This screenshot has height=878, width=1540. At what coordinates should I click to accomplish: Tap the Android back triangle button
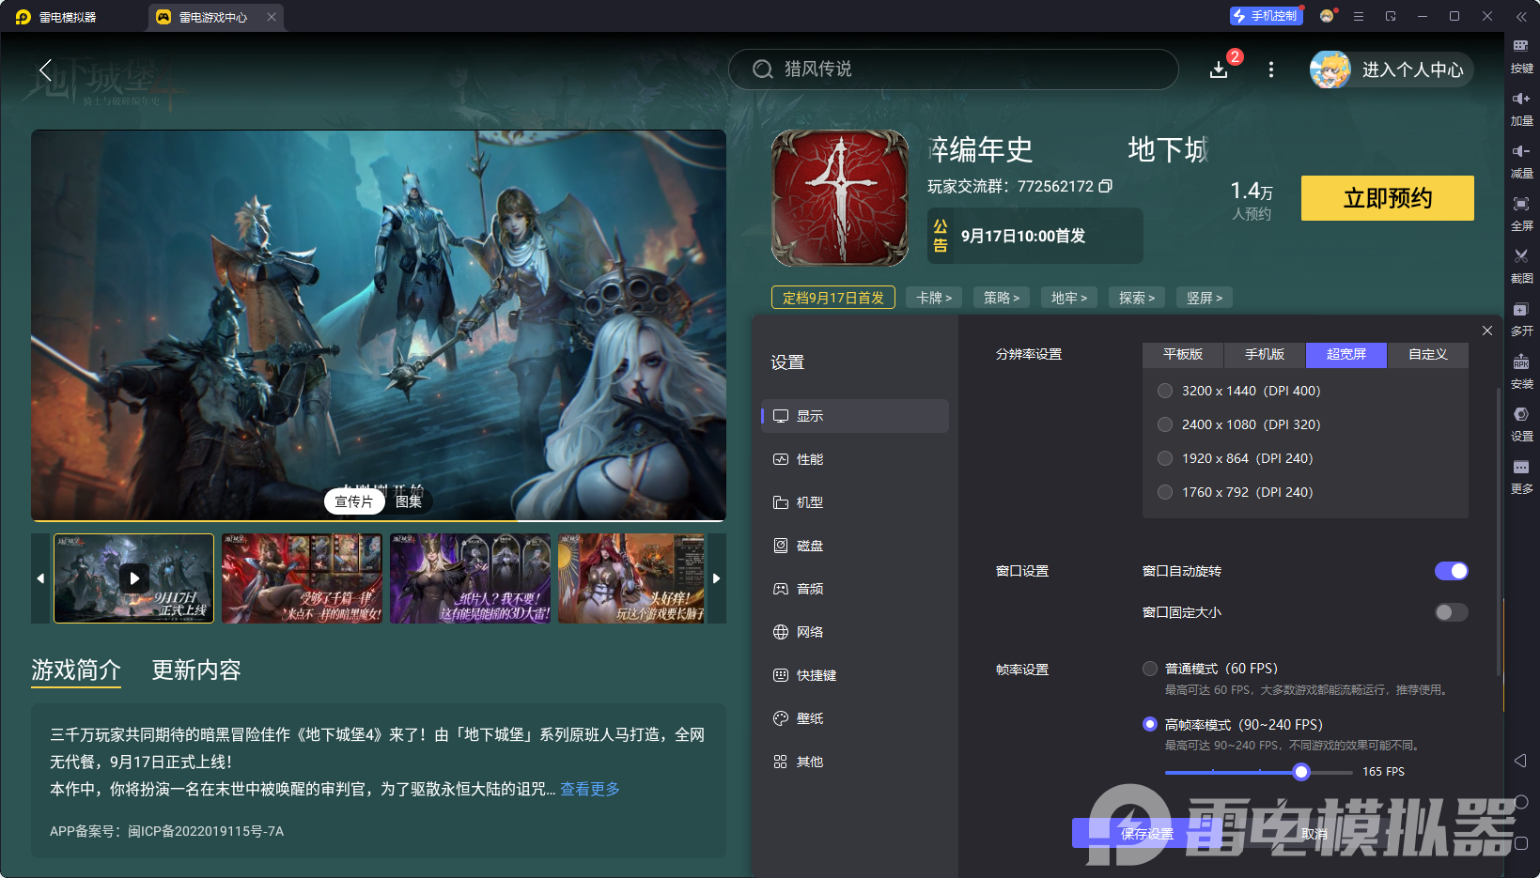point(1521,760)
